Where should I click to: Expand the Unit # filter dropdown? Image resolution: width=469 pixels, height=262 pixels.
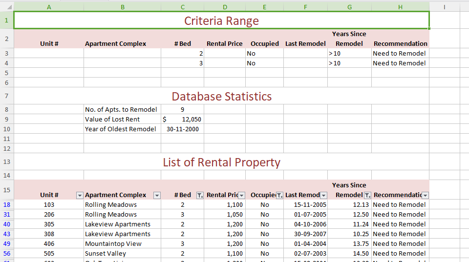80,195
